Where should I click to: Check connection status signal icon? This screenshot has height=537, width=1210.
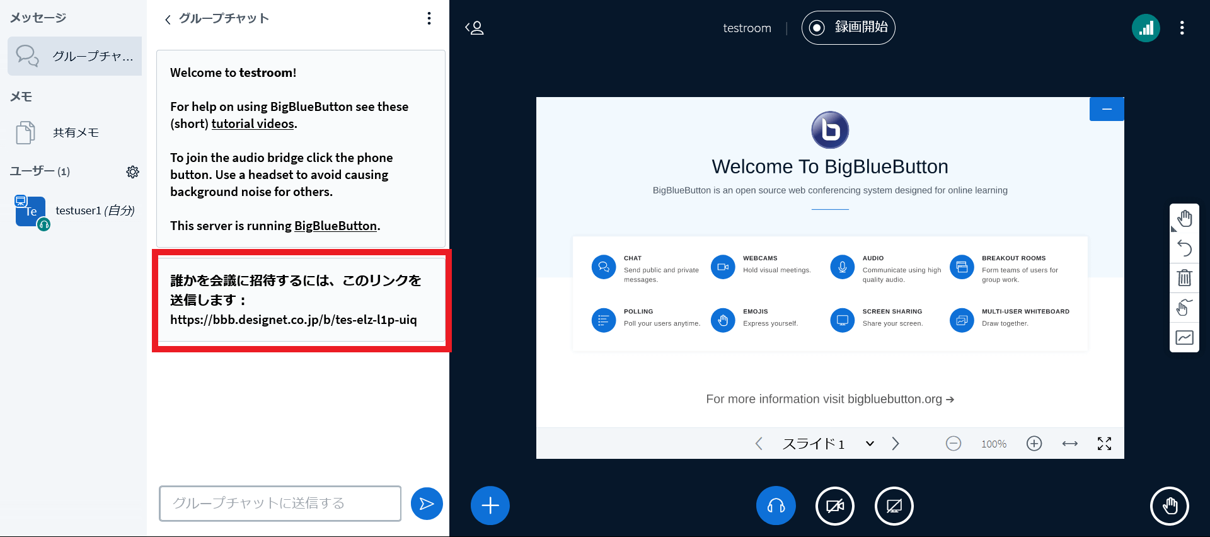(x=1146, y=28)
